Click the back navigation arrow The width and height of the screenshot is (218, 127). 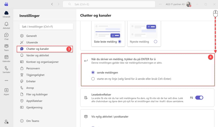(x=52, y=4)
